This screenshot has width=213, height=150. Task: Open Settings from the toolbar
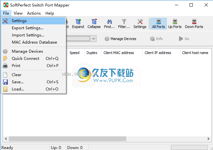click(x=140, y=24)
